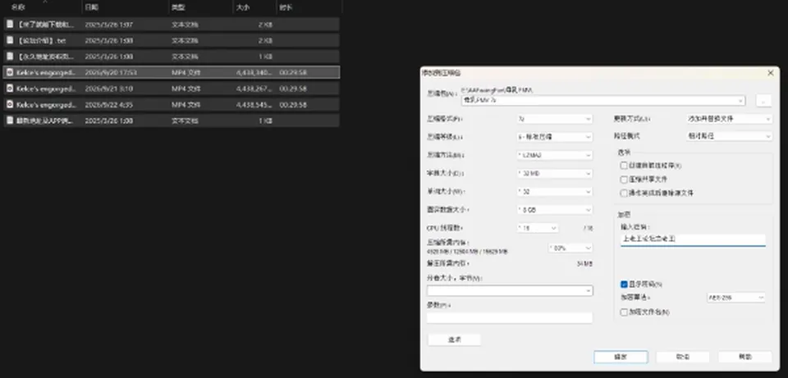
Task: Click the 00:29:58 duration in the 17:53 video row
Action: click(293, 72)
